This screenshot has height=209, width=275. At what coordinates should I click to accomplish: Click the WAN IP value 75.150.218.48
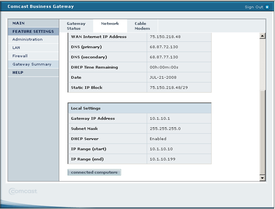point(165,37)
